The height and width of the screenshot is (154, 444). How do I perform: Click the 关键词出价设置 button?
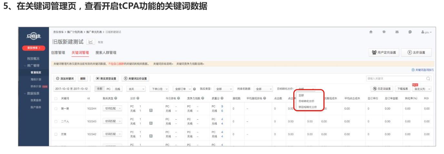pyautogui.click(x=135, y=78)
